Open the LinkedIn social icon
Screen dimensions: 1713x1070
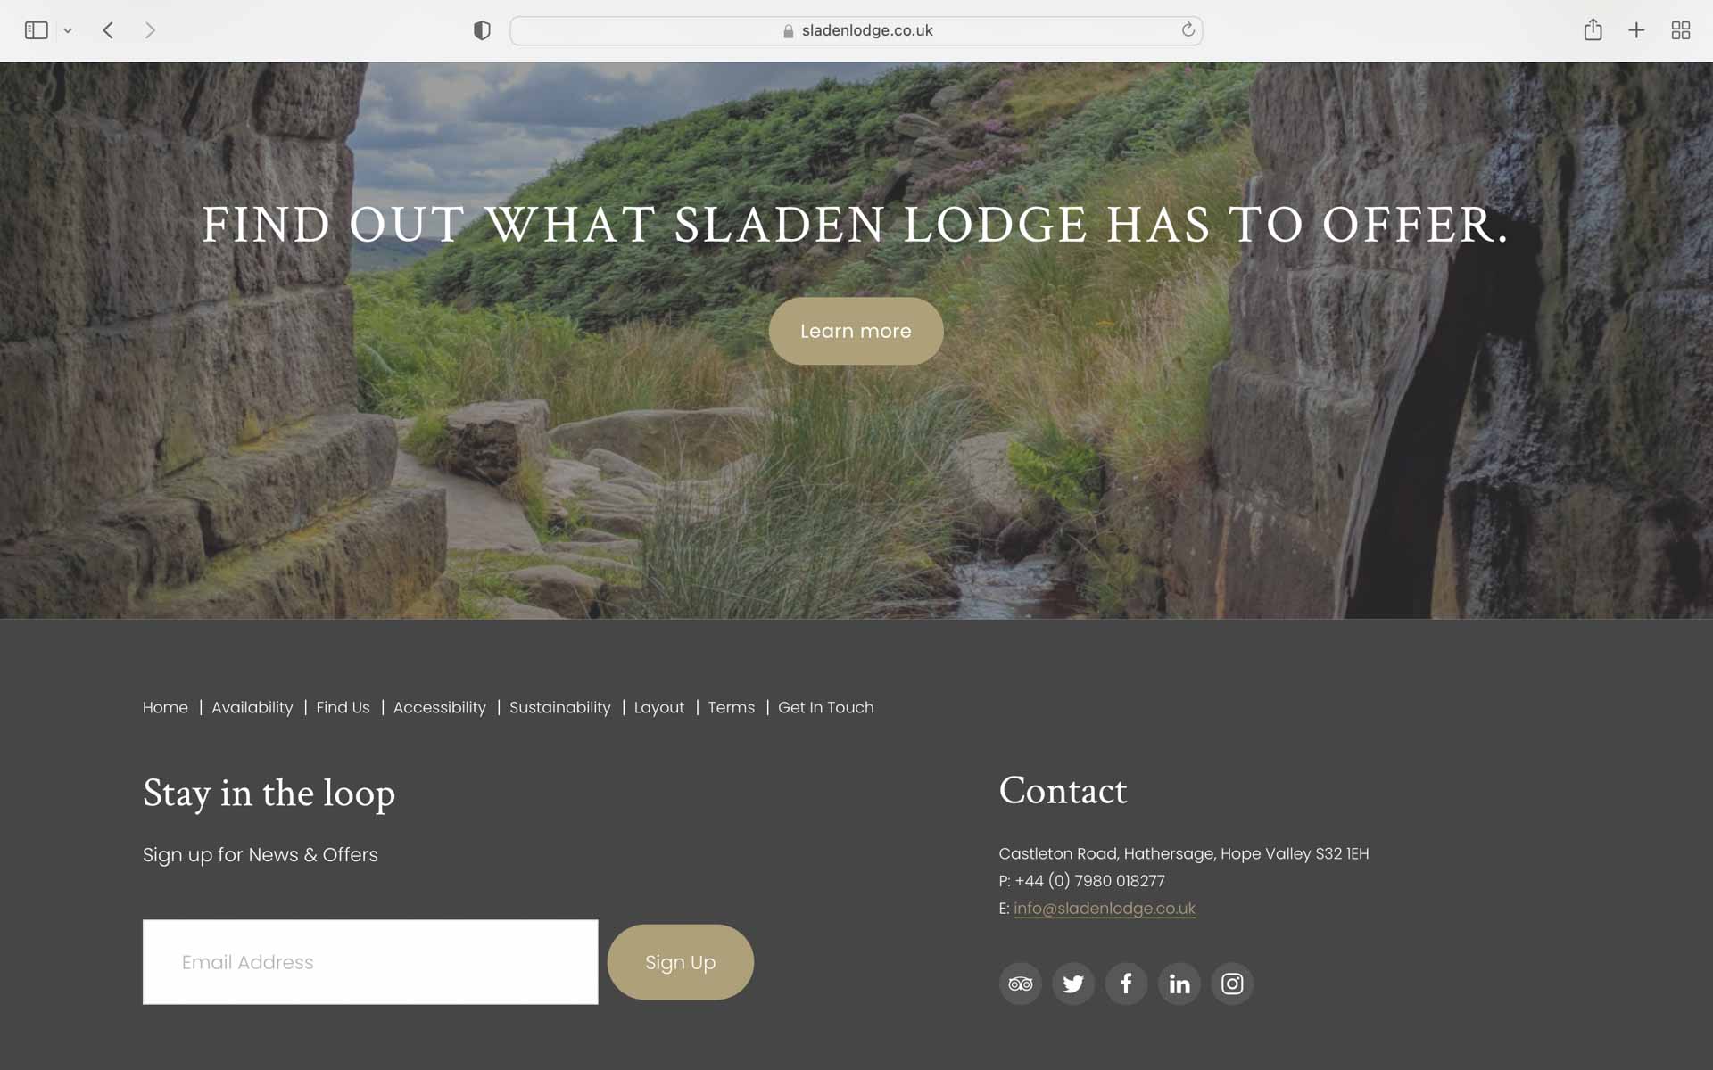1179,984
